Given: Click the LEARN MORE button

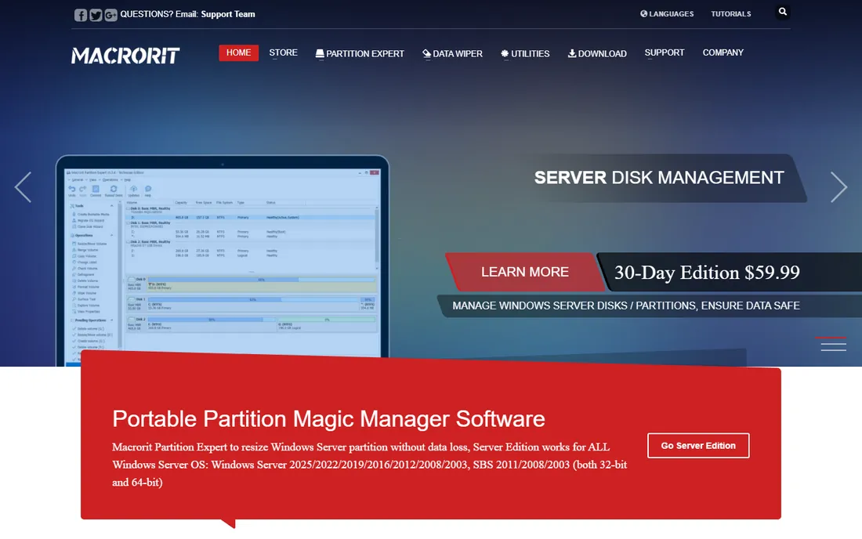Looking at the screenshot, I should pos(525,272).
